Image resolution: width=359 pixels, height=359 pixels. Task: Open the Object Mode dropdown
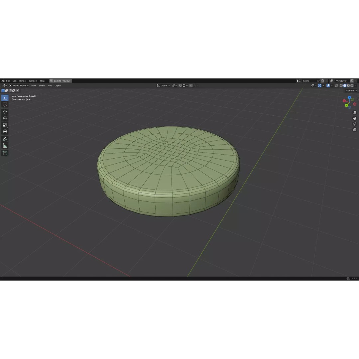tap(19, 86)
